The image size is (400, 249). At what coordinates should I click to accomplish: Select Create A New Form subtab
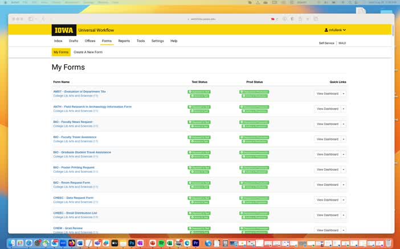[x=88, y=52]
